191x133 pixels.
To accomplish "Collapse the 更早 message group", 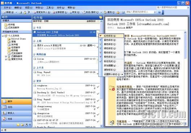I will 34,81.
